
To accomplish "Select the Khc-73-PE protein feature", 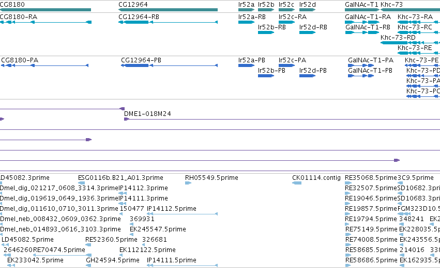I will pyautogui.click(x=422, y=65).
